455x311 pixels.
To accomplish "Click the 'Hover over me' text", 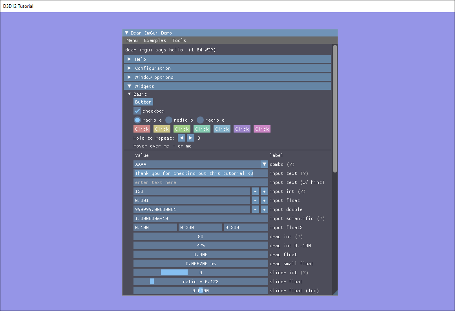I will pos(151,146).
